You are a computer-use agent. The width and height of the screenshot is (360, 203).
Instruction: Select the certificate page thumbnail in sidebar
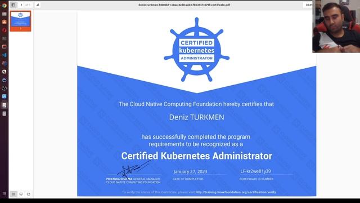20,21
